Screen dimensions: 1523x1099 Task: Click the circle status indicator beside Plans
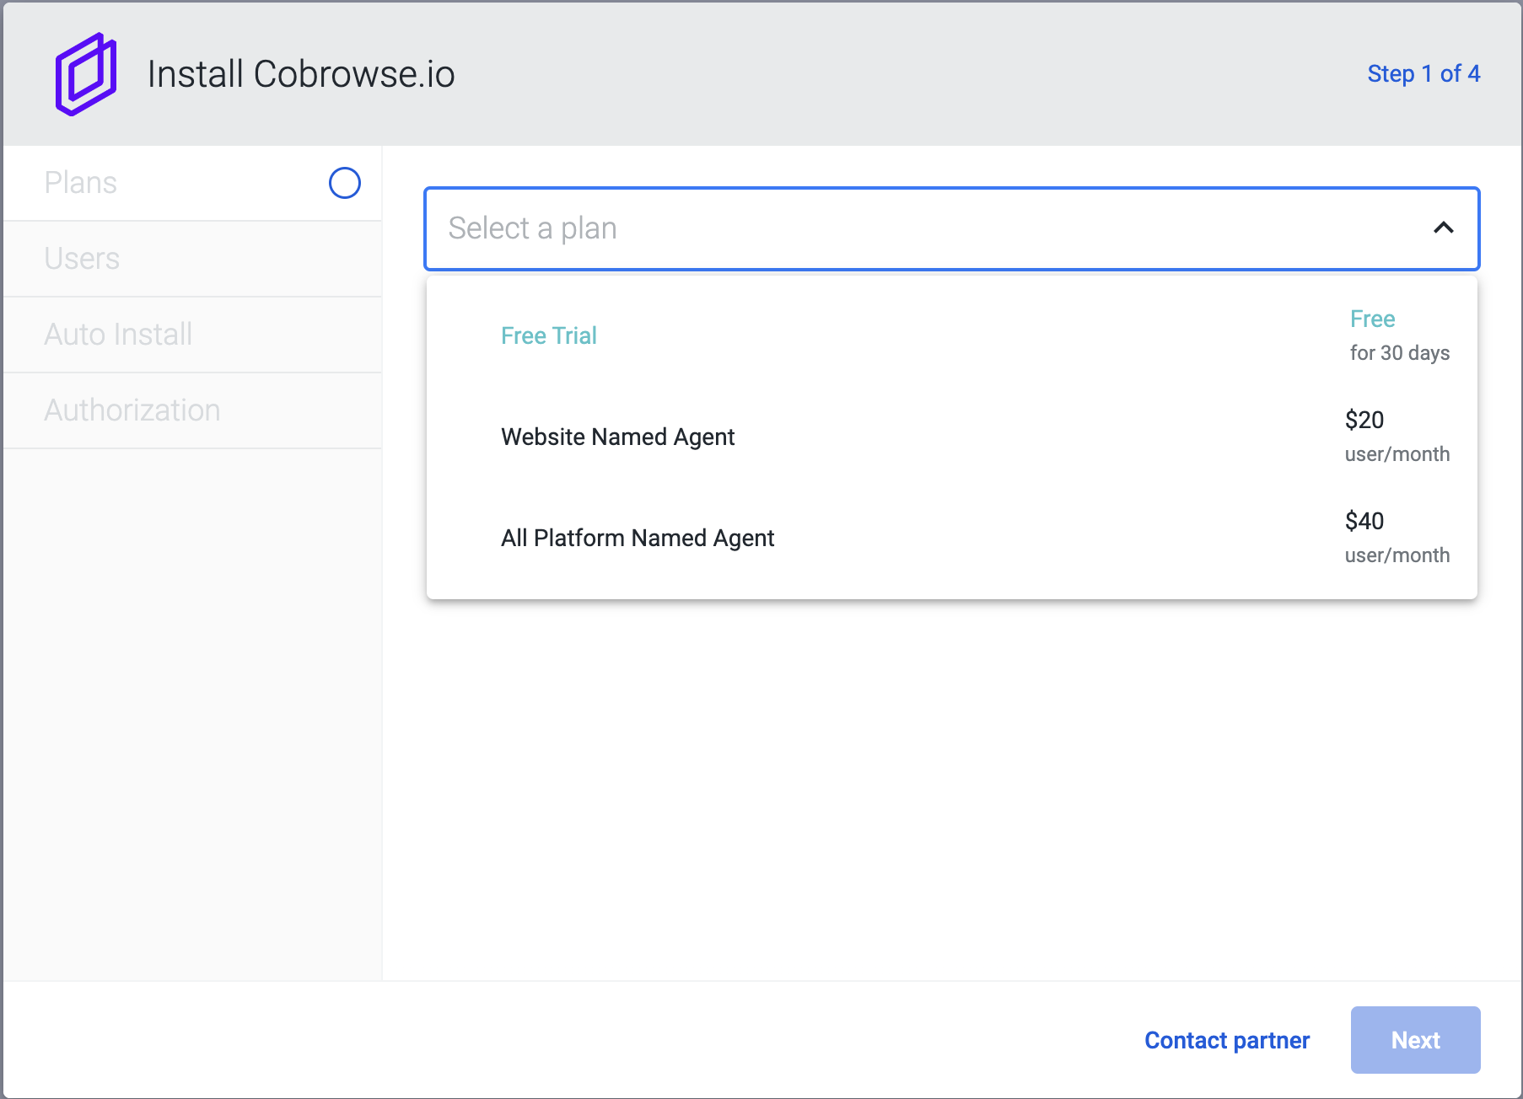tap(344, 183)
